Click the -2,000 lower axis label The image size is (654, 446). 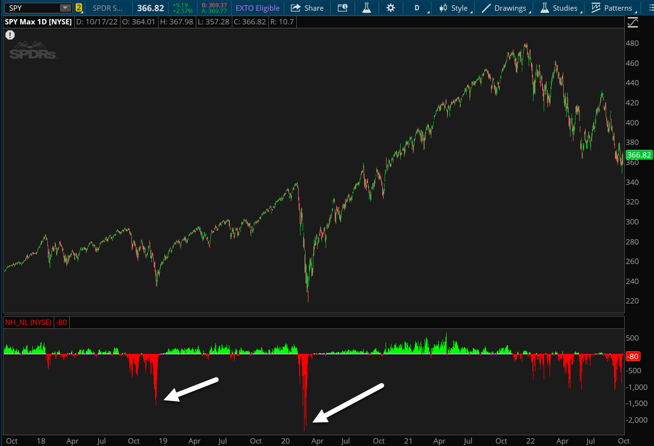(636, 420)
